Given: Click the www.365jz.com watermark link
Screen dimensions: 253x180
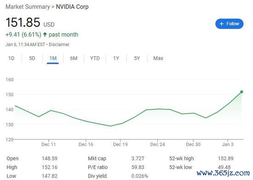Looking at the screenshot, I should pyautogui.click(x=223, y=173).
